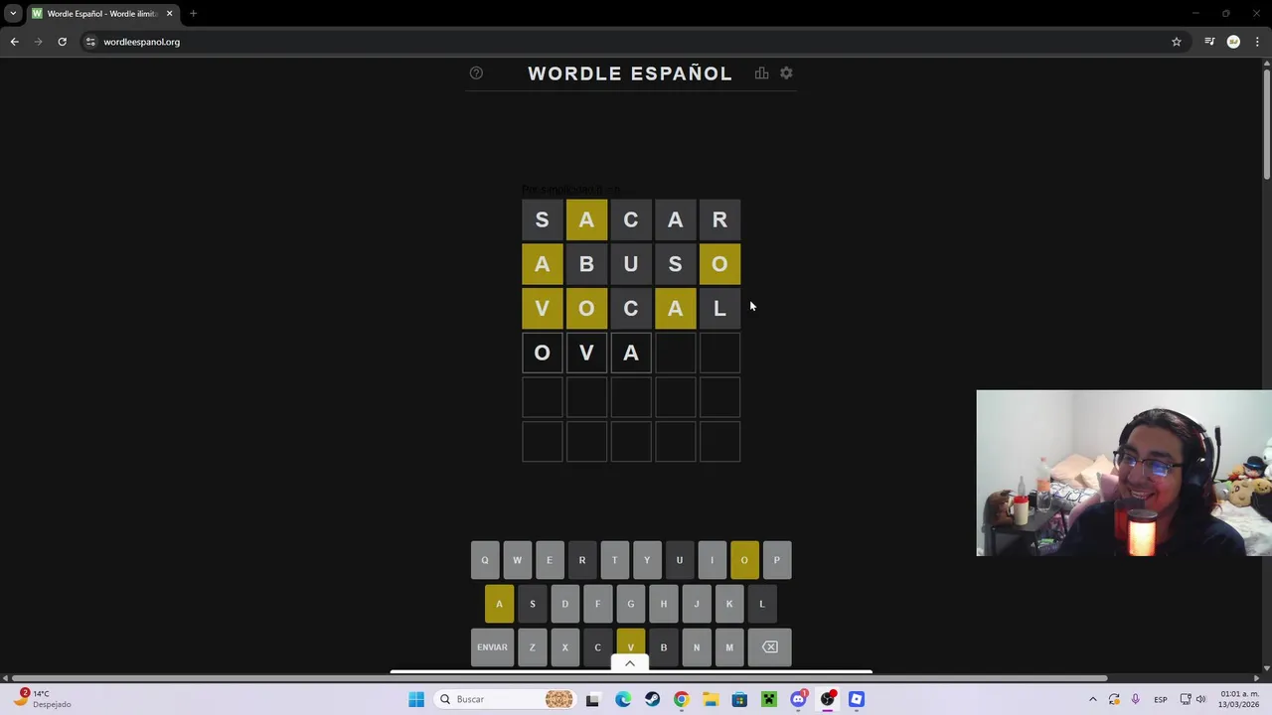Screen dimensions: 1272x715
Task: Open the statistics bar chart icon
Action: coord(761,73)
